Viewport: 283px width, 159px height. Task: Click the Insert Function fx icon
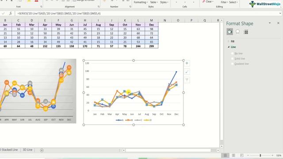[11, 13]
